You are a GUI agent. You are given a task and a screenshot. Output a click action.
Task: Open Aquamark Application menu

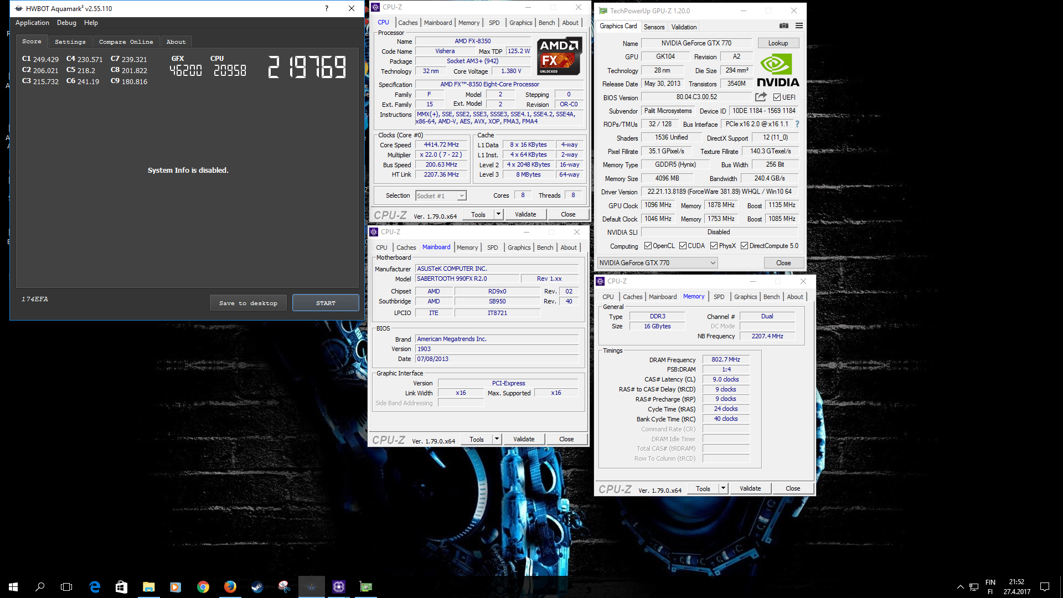(x=32, y=23)
